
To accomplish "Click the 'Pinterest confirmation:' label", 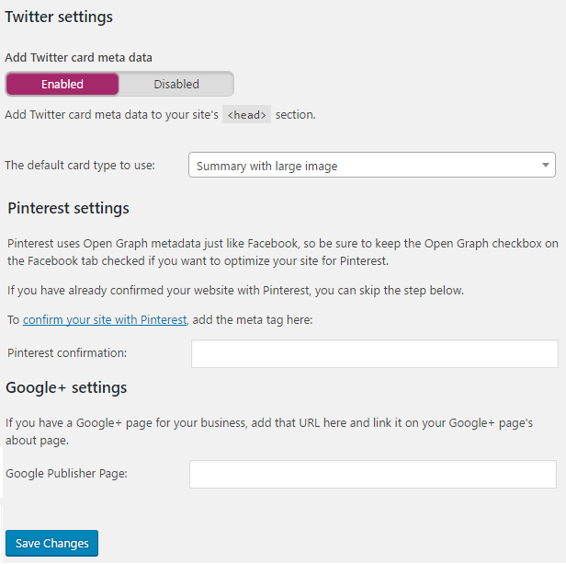I will tap(66, 352).
